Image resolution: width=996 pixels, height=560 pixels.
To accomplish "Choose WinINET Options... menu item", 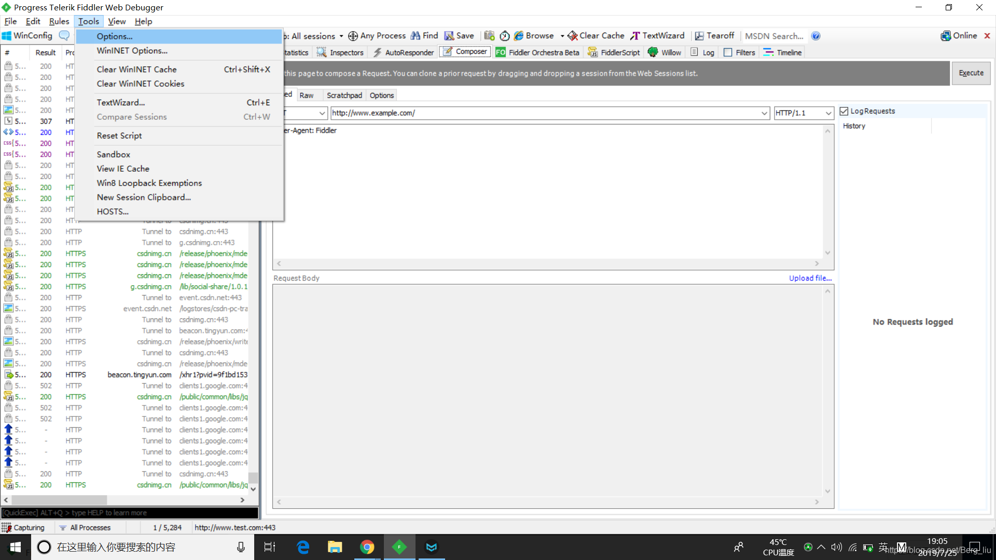I will click(x=179, y=51).
